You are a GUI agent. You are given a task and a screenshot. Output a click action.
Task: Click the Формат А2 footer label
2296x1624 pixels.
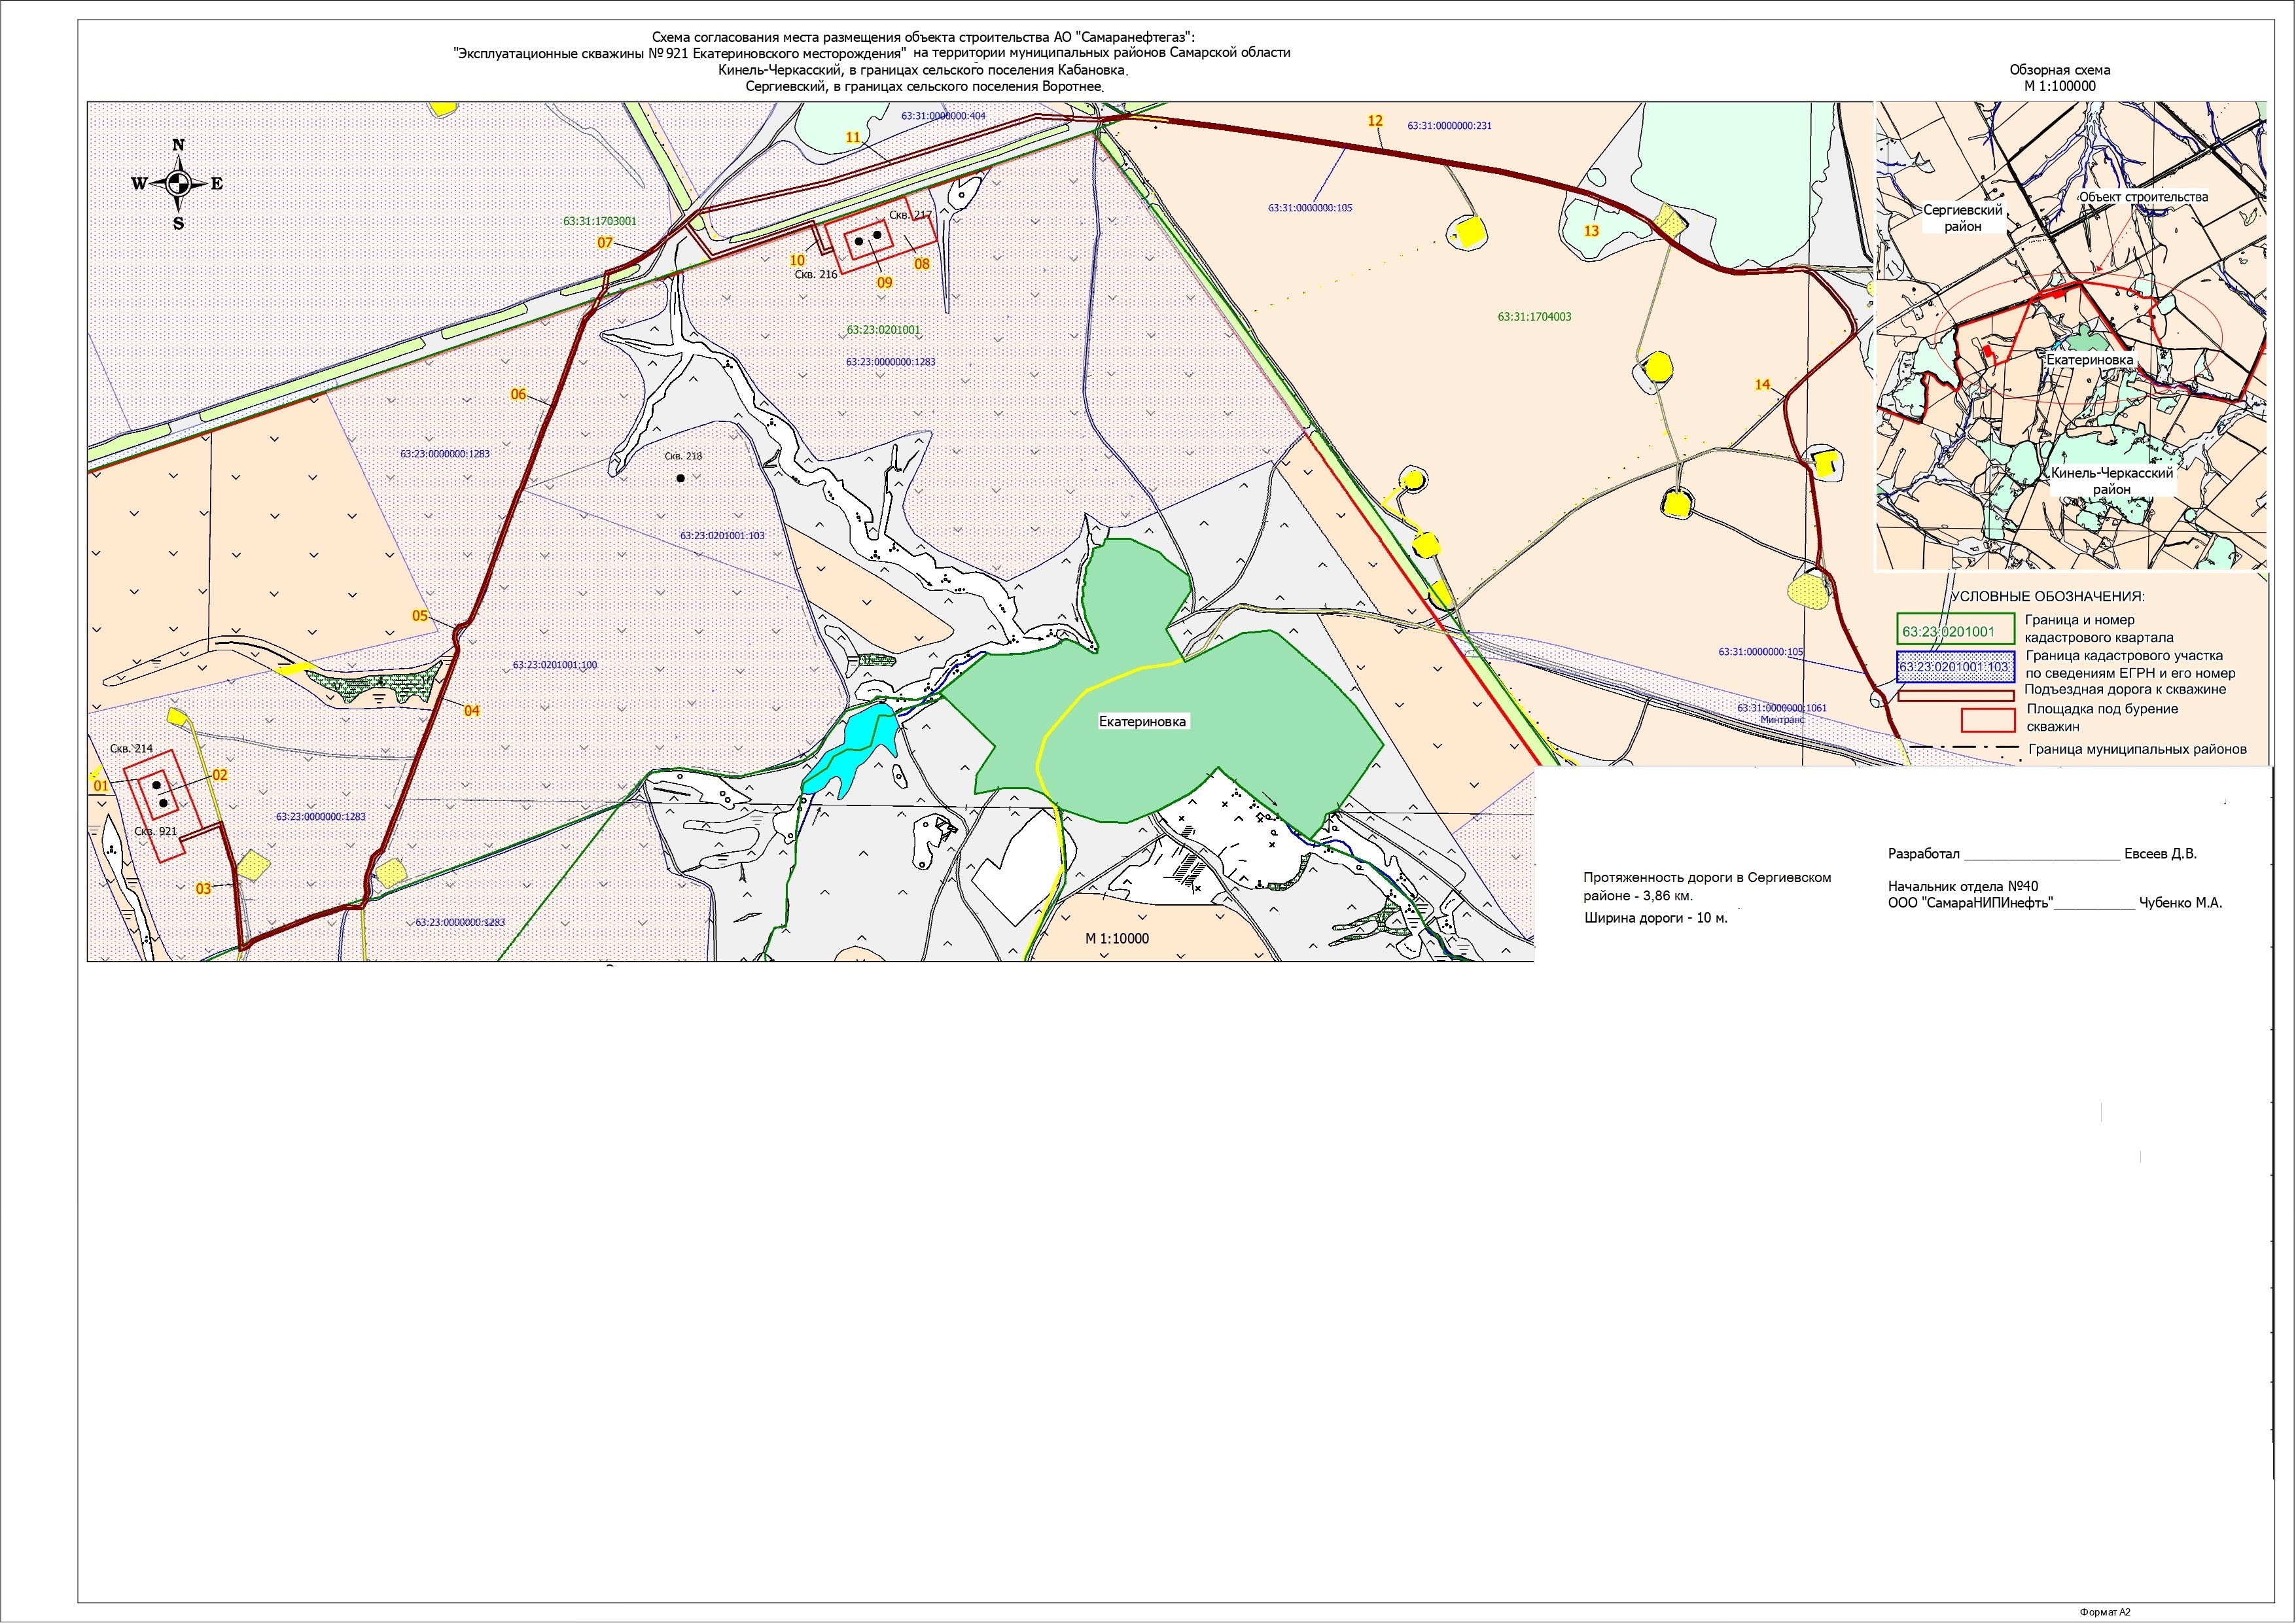(2105, 1612)
